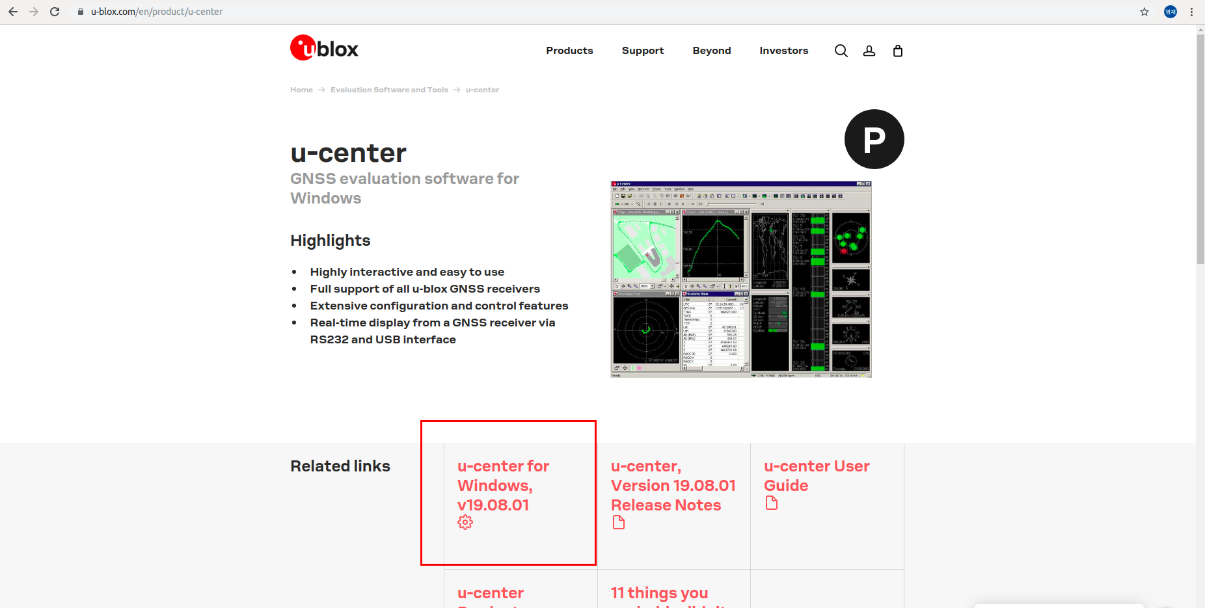Screen dimensions: 1205x608
Task: Open the u-center software screenshot
Action: click(741, 280)
